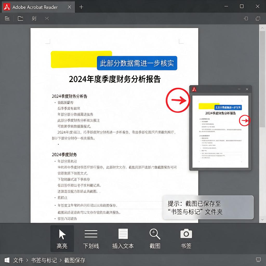
Task: Close the small preview popup window
Action: (247, 89)
